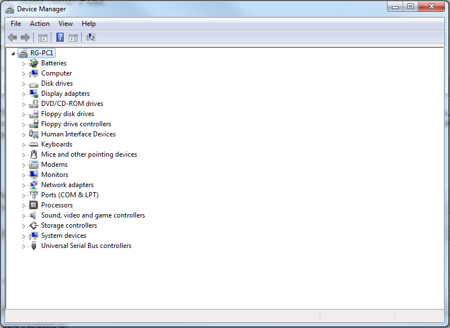Open the blue Help question-mark icon
The image size is (450, 328).
pyautogui.click(x=60, y=37)
